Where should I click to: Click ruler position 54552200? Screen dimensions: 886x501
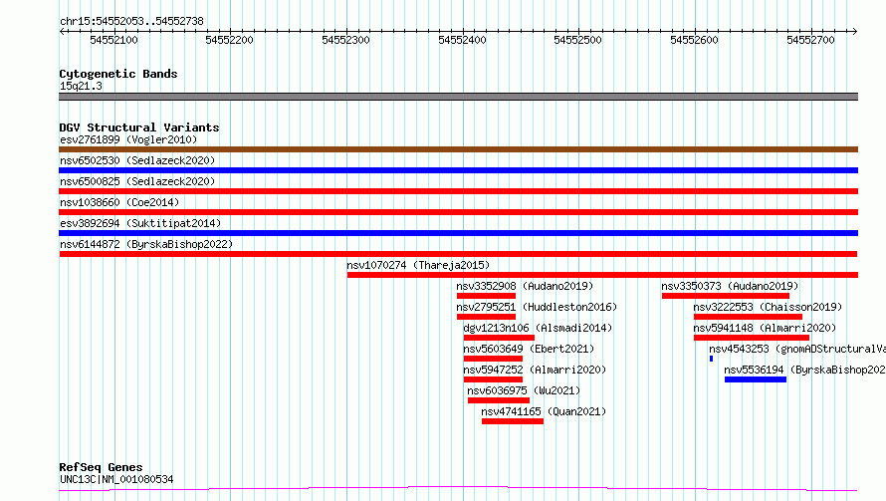(229, 40)
